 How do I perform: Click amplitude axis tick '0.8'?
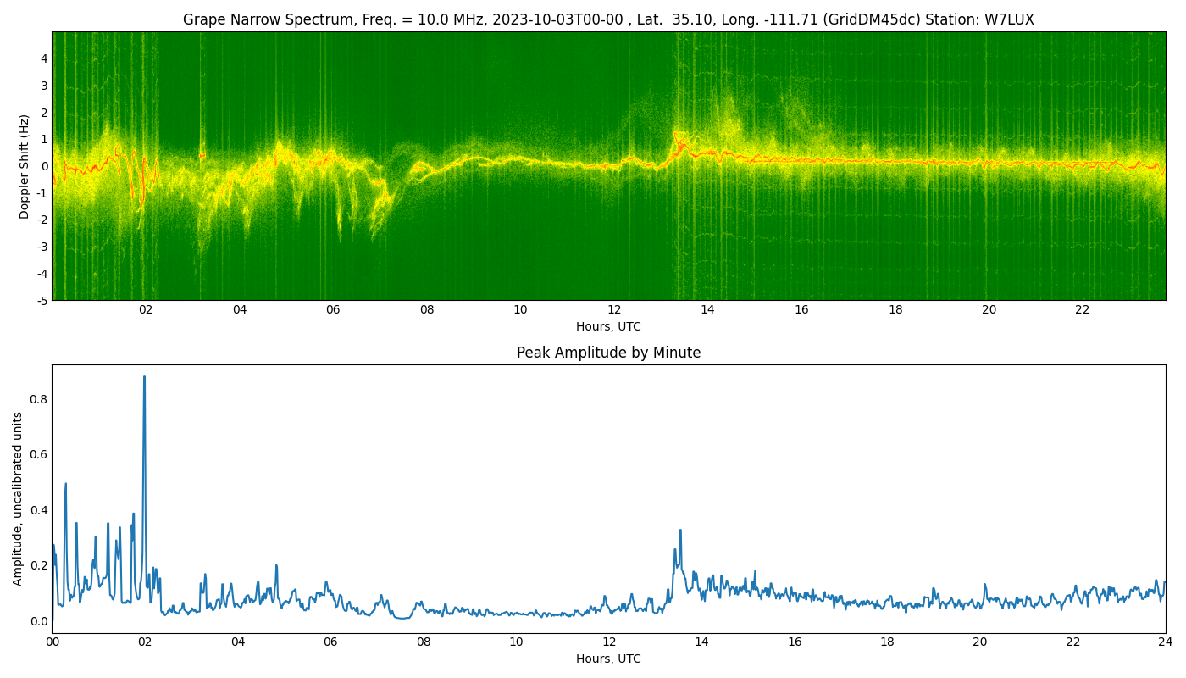click(39, 399)
